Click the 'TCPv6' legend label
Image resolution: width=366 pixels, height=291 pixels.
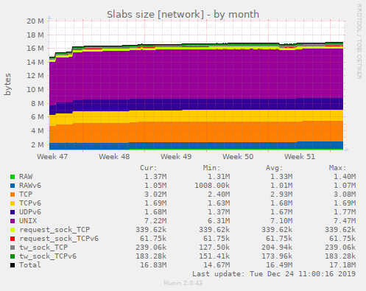pyautogui.click(x=30, y=203)
